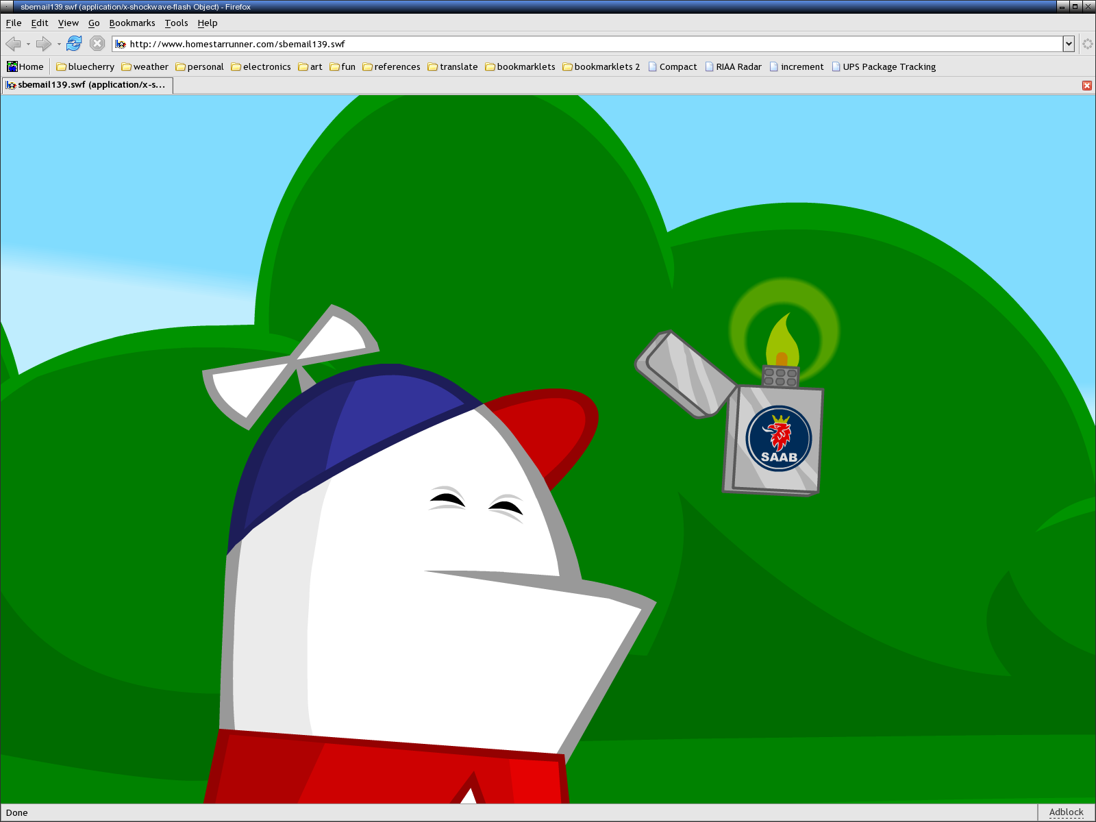Click the Adblock status bar button

click(1067, 812)
